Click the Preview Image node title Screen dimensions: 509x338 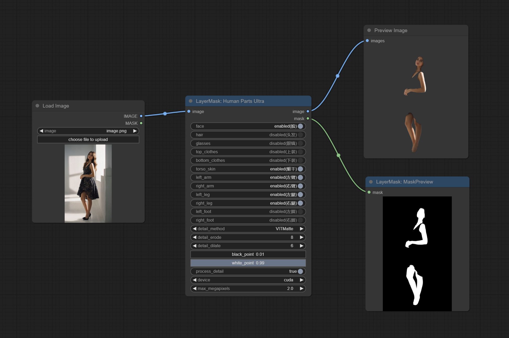click(x=391, y=30)
